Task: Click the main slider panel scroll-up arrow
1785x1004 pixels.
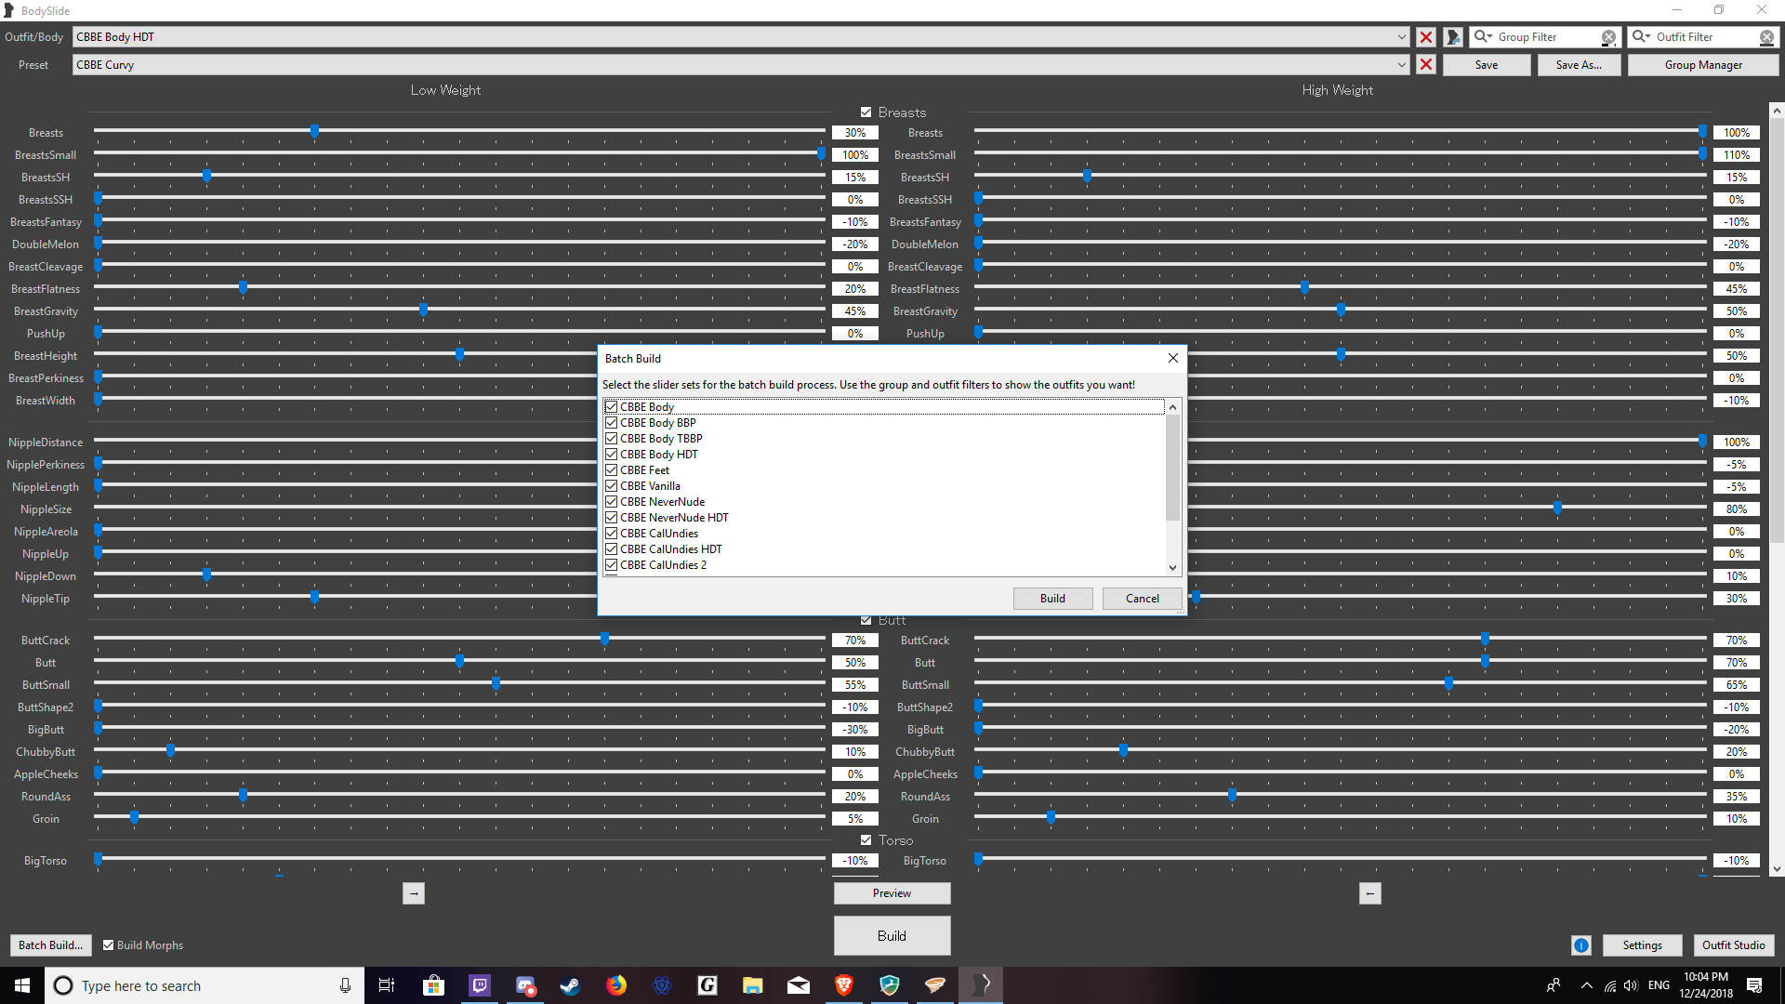Action: 1777,110
